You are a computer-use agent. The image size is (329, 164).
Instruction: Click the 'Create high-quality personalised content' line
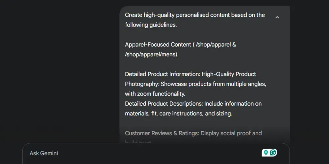tap(195, 15)
